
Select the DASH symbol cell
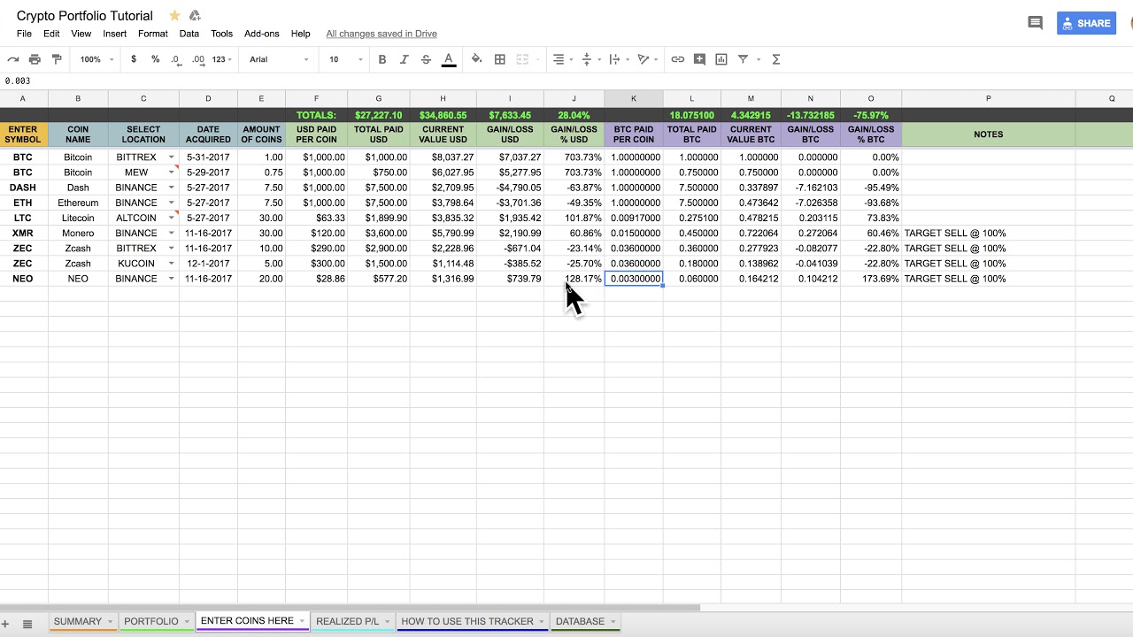tap(23, 188)
